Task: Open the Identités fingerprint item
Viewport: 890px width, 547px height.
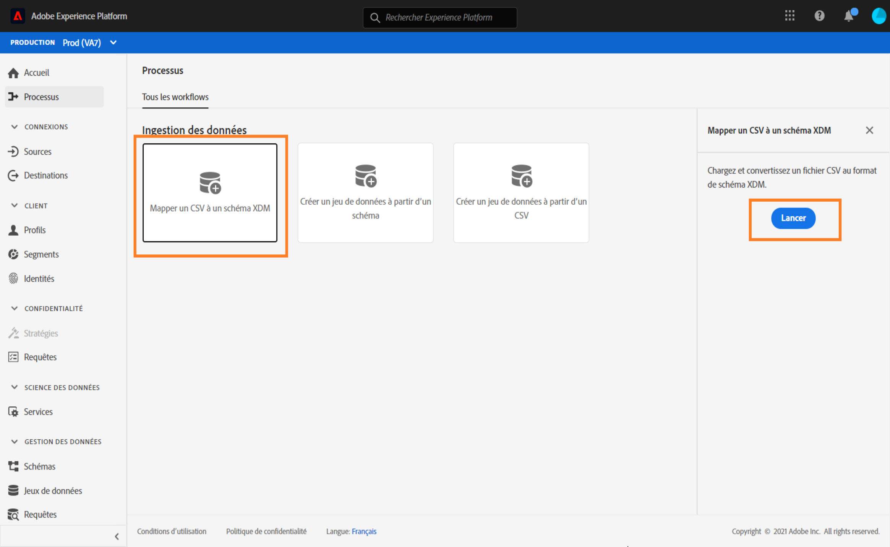Action: coord(39,278)
